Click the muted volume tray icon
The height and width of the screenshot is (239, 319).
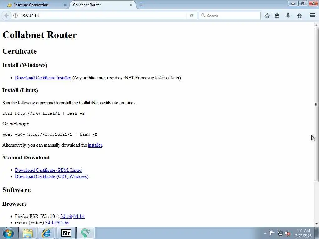coord(288,233)
